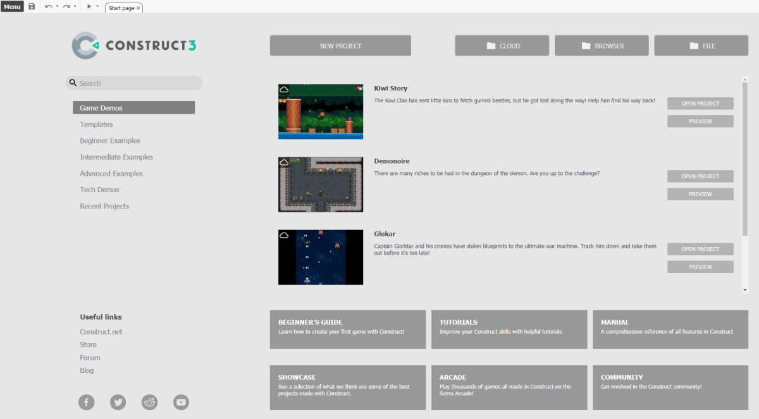Open the Forum link
The image size is (759, 419).
click(90, 357)
